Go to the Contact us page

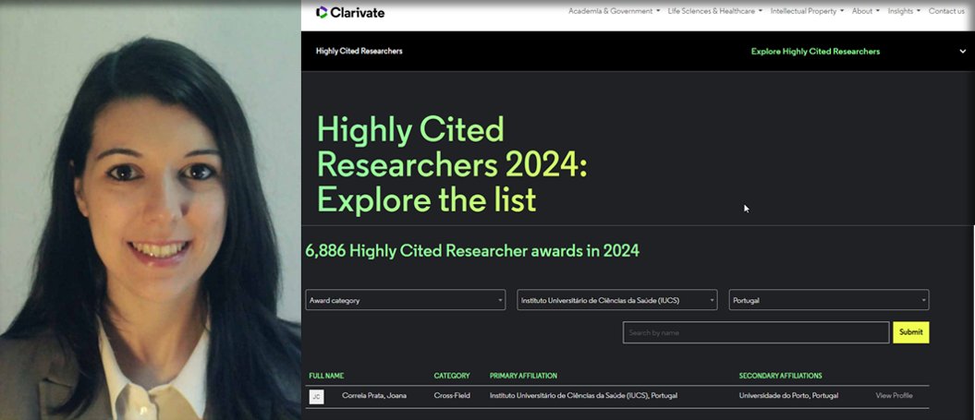[946, 11]
